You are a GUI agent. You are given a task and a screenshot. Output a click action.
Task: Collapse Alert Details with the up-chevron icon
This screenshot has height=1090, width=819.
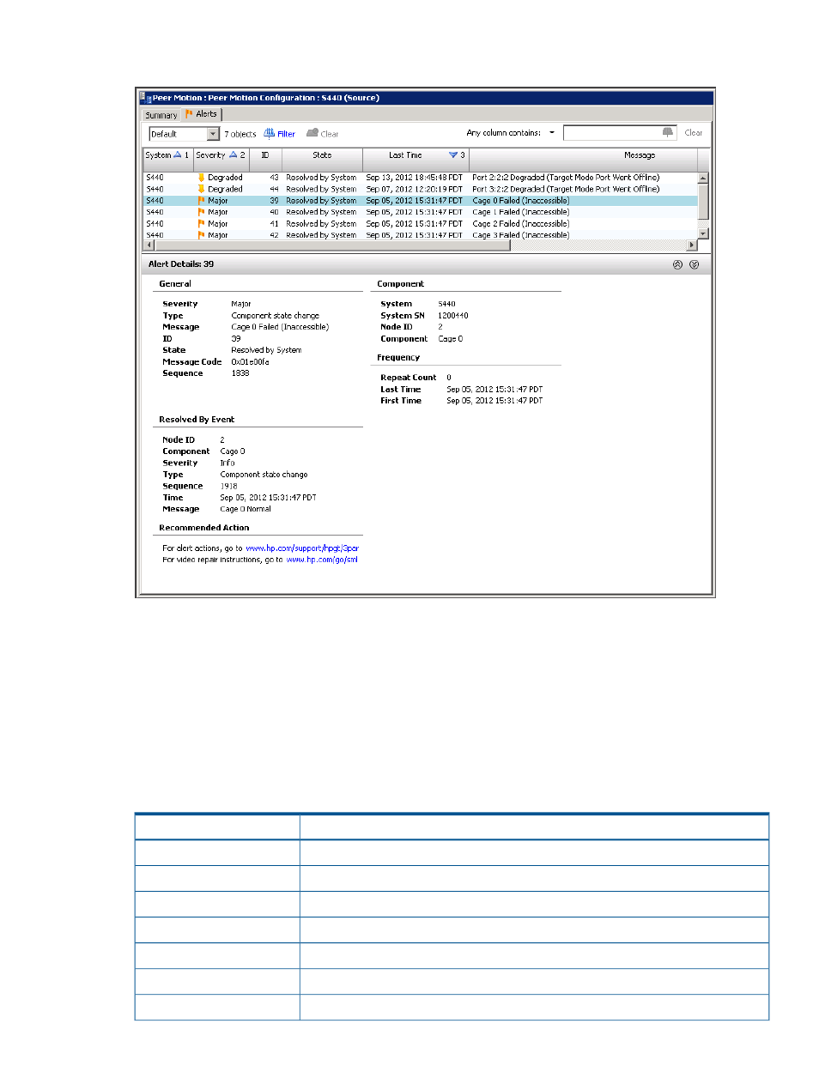pos(677,264)
